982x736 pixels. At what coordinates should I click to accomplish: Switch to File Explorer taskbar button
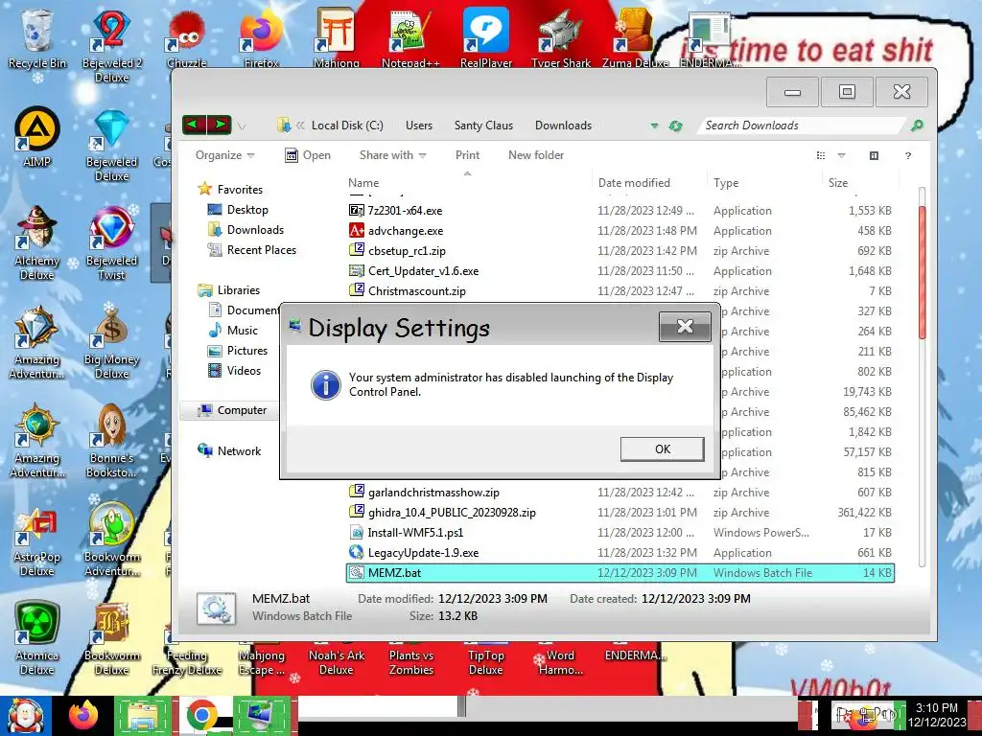pos(143,716)
